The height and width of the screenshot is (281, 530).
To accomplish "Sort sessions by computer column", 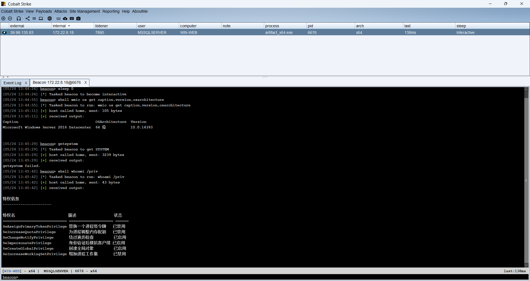I will (200, 26).
